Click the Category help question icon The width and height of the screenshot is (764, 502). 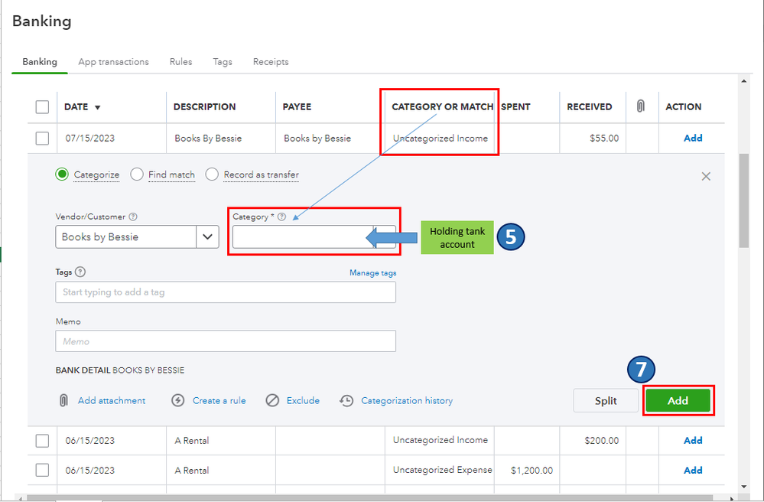click(x=281, y=217)
